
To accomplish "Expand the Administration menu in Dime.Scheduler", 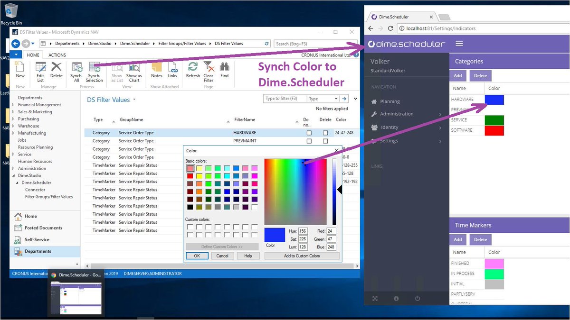I will tap(407, 114).
